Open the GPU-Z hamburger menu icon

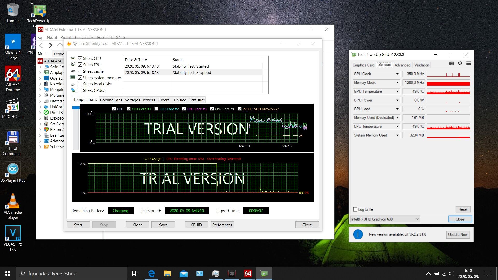coord(468,63)
